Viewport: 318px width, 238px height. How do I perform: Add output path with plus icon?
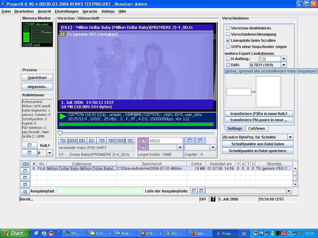pyautogui.click(x=194, y=191)
